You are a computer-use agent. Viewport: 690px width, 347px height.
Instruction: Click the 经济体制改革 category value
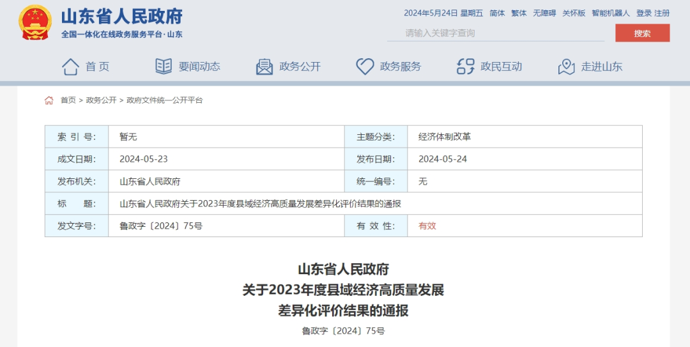pos(445,137)
